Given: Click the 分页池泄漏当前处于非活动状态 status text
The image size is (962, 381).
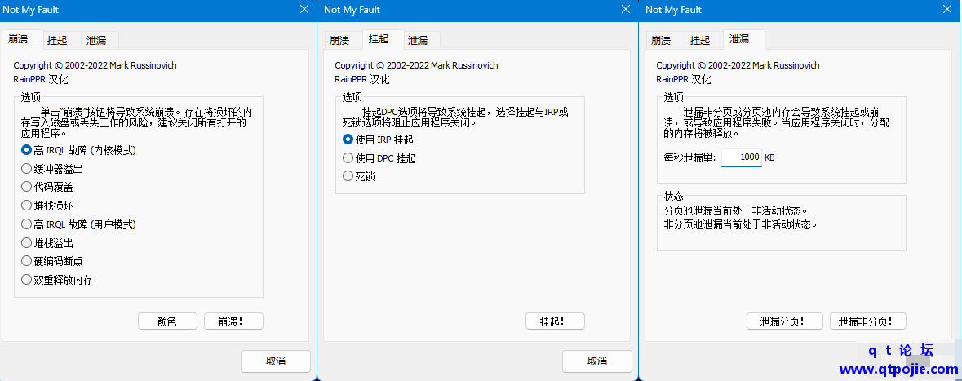Looking at the screenshot, I should click(736, 210).
